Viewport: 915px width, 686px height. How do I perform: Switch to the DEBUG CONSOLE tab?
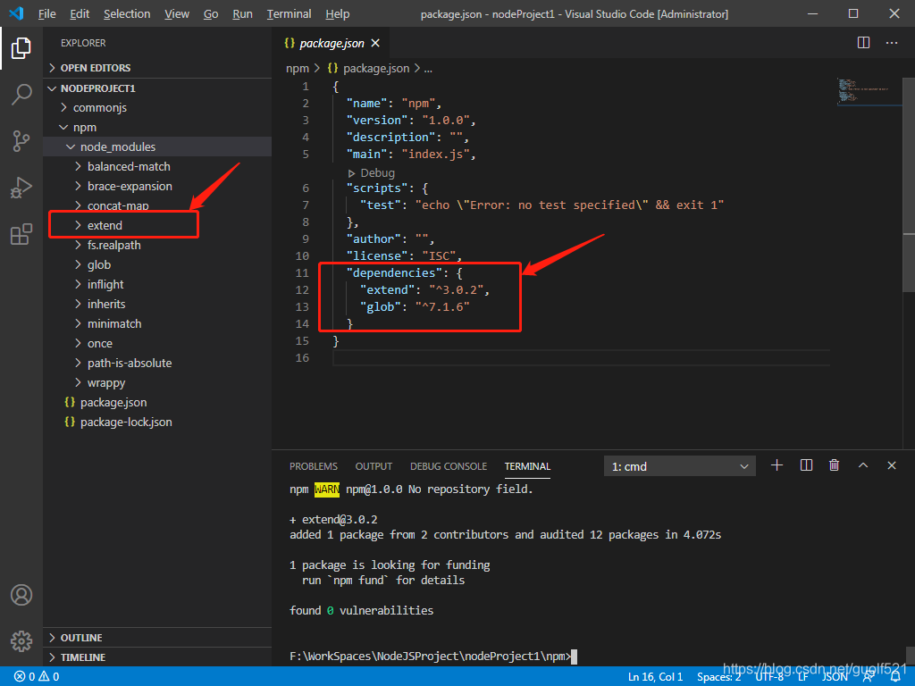click(x=449, y=466)
